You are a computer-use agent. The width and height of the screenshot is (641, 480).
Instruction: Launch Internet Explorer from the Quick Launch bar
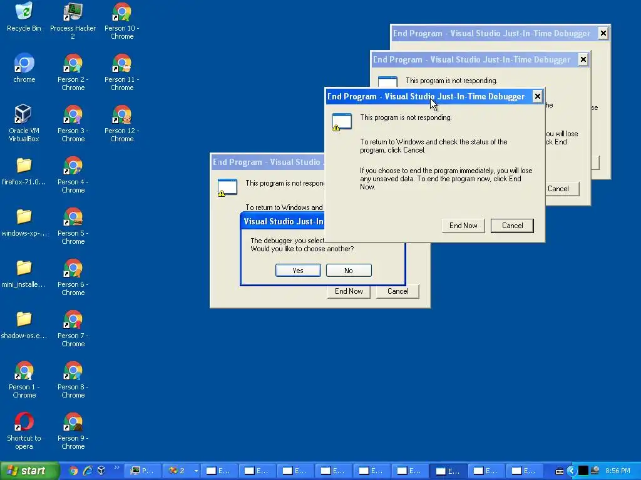click(88, 471)
